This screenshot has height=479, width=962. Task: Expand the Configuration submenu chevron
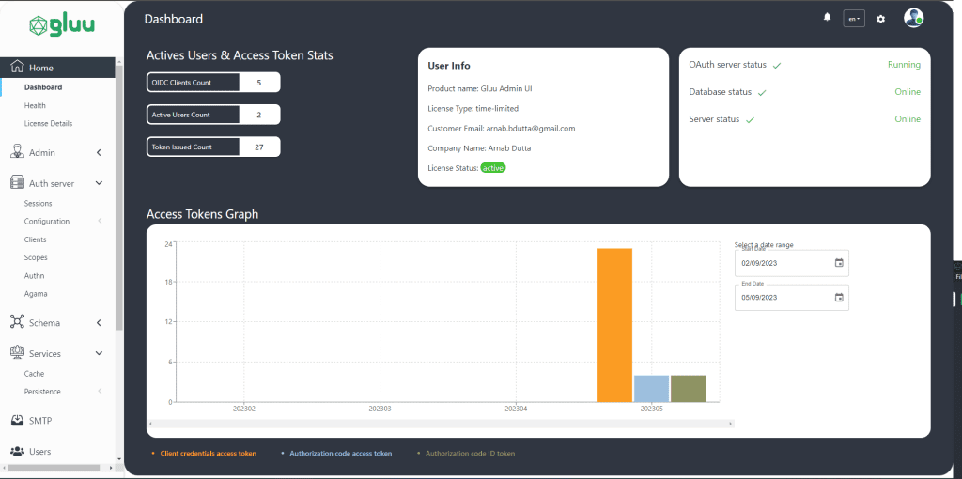click(x=100, y=221)
